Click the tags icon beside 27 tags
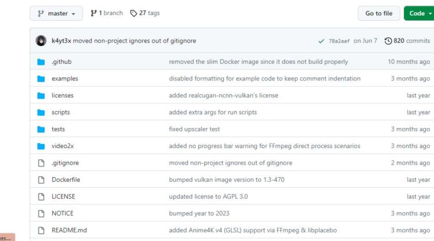This screenshot has width=434, height=241. tap(133, 13)
